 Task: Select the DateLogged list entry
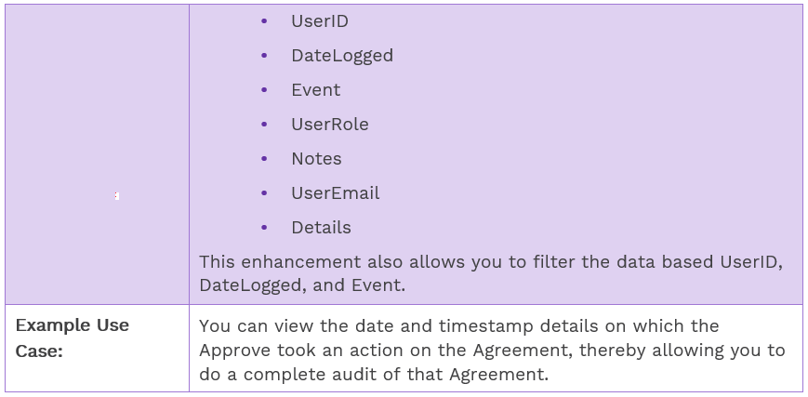coord(341,56)
